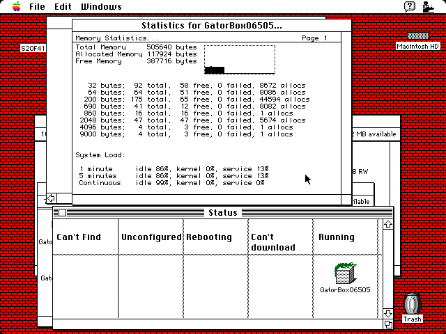Click the Rebooting column header
446x334 pixels.
click(x=209, y=237)
